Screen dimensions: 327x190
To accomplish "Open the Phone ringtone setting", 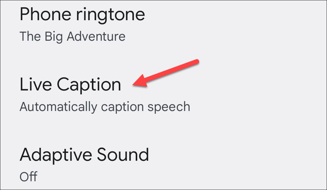I will [82, 15].
